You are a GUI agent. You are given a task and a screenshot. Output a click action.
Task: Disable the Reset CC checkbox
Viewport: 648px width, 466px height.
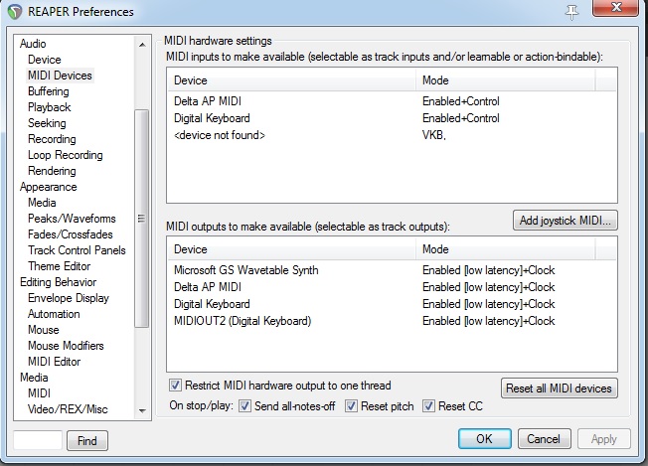pyautogui.click(x=429, y=405)
